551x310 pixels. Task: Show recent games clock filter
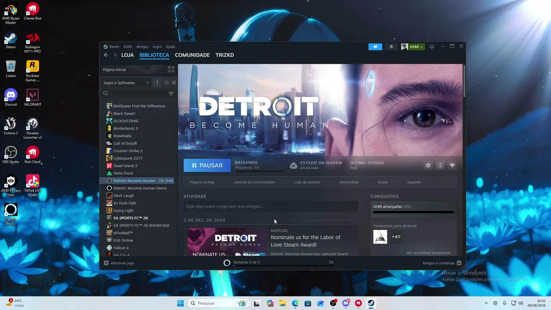pyautogui.click(x=167, y=83)
